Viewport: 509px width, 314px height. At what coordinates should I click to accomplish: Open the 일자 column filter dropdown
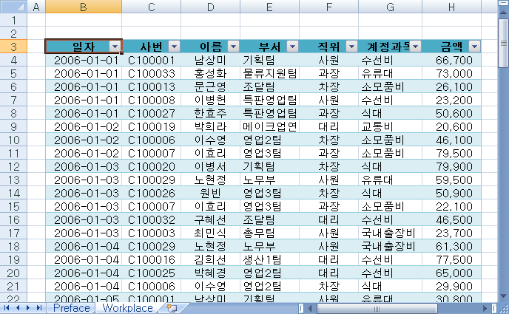pos(115,47)
